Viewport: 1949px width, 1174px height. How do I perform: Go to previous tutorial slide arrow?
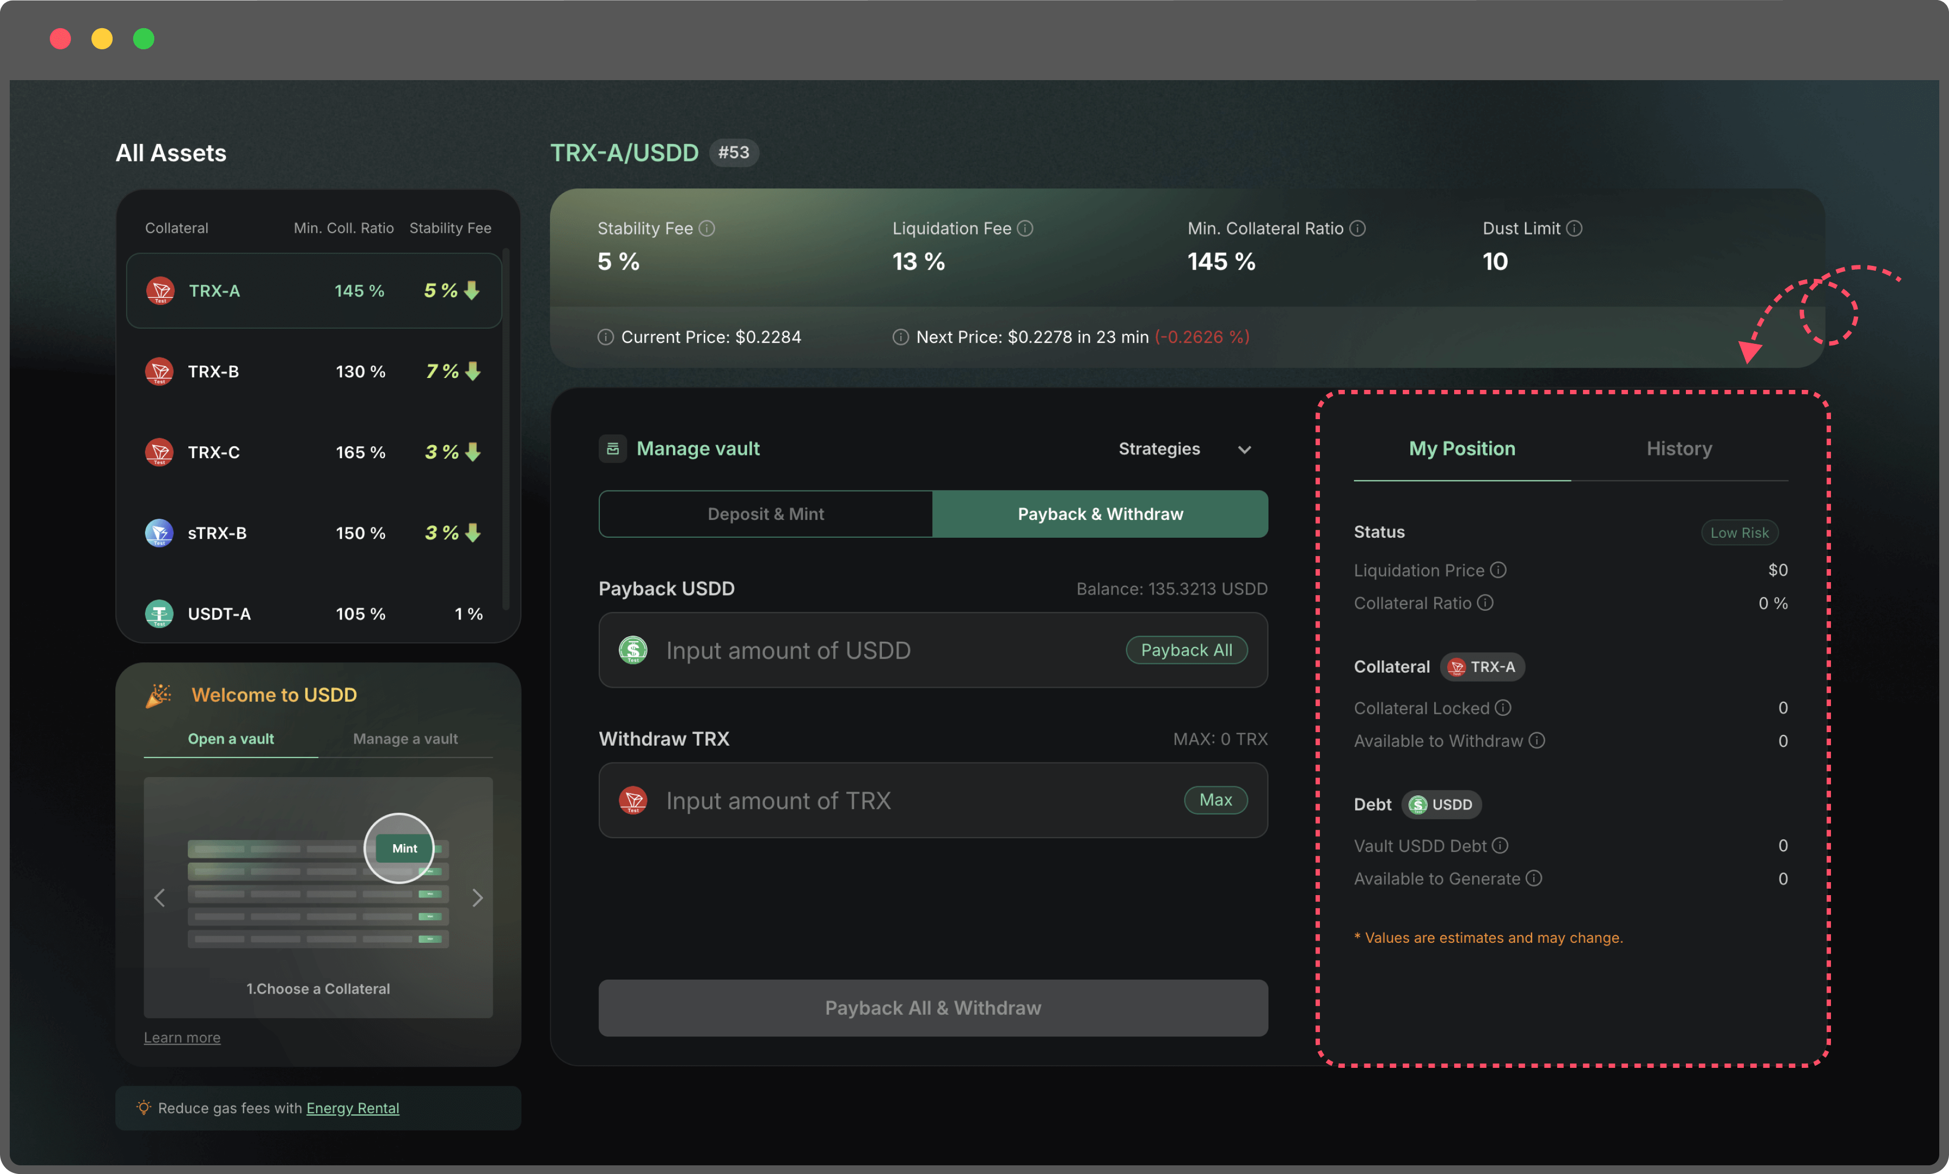pyautogui.click(x=160, y=898)
